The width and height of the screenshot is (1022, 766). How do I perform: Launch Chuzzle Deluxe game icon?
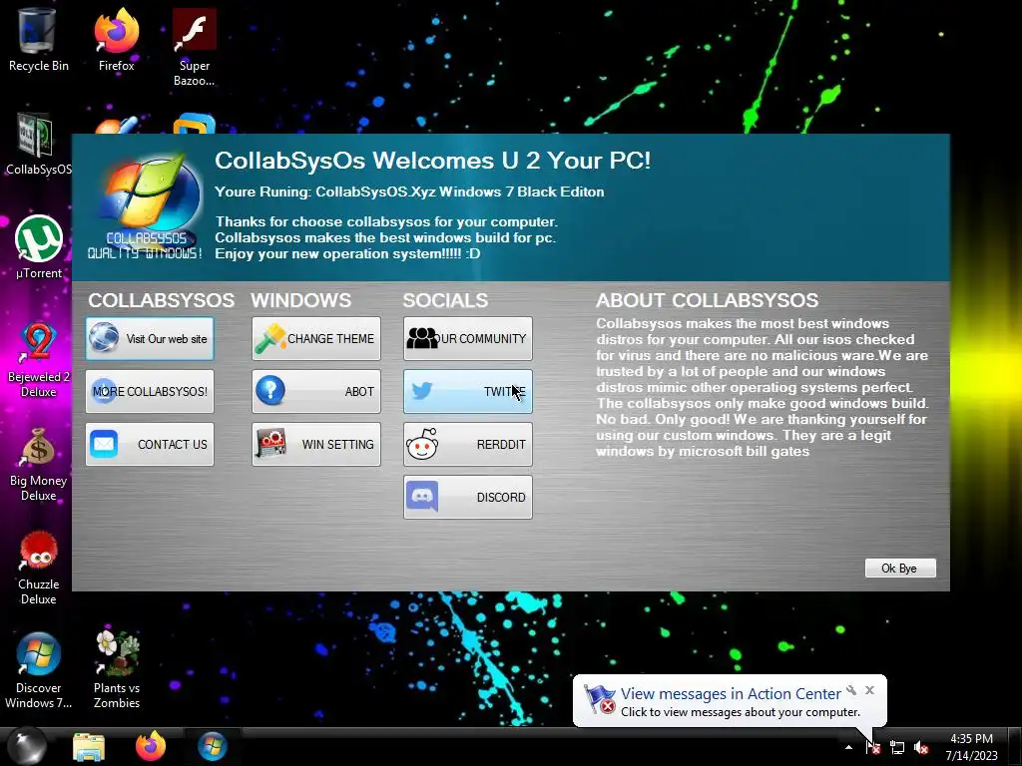coord(38,568)
